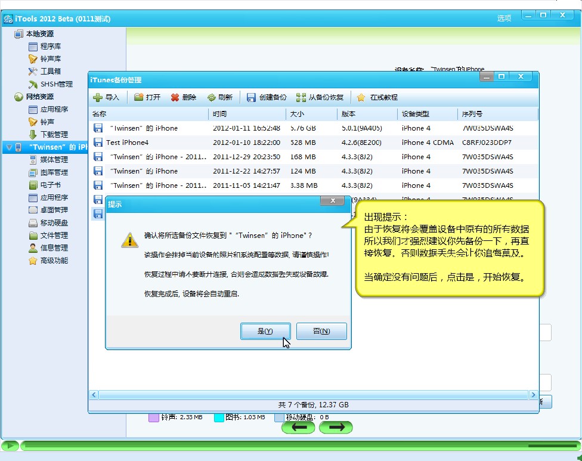Select backup dated 2012-01-11 16:52:48
The width and height of the screenshot is (582, 461).
click(313, 128)
